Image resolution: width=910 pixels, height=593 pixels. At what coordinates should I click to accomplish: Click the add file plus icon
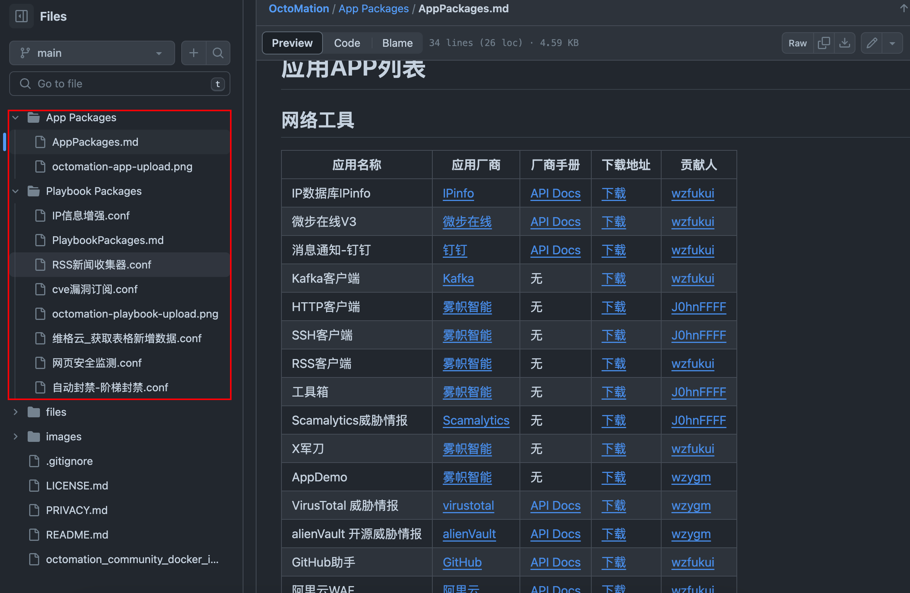194,53
